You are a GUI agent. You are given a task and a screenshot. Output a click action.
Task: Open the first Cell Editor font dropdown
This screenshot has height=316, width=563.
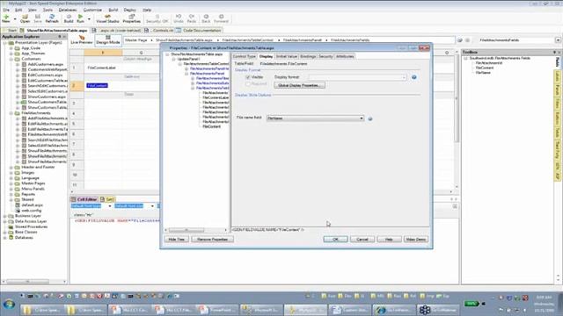click(x=109, y=206)
